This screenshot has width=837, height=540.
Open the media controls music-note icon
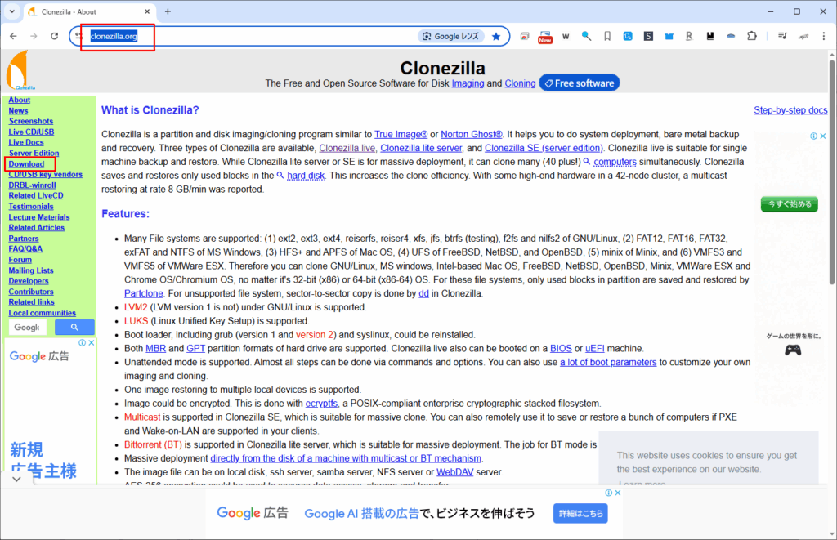(x=782, y=36)
